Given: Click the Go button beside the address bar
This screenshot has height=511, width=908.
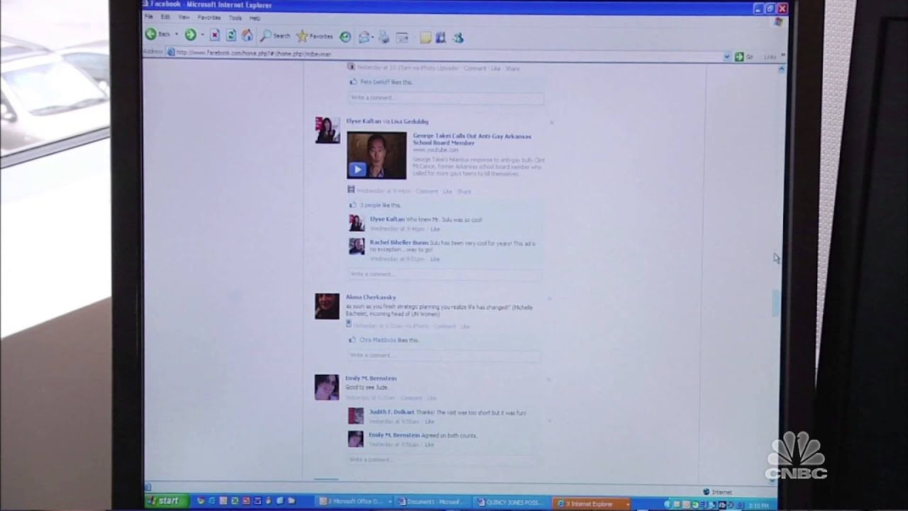Looking at the screenshot, I should [x=743, y=57].
